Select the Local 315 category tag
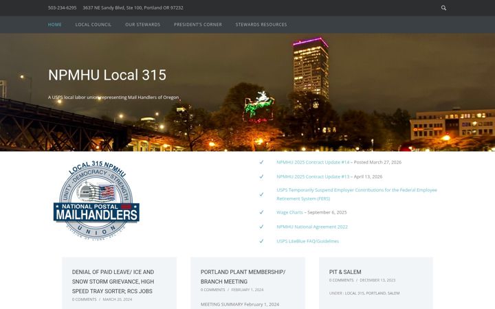 tap(354, 293)
